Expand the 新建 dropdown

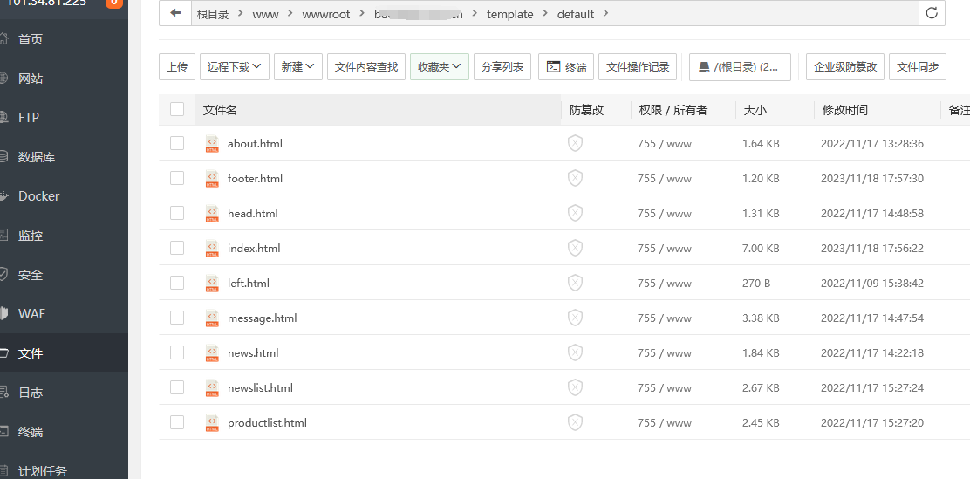(x=298, y=67)
